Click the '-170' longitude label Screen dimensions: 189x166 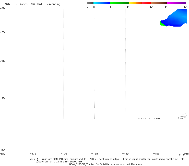[64, 153]
